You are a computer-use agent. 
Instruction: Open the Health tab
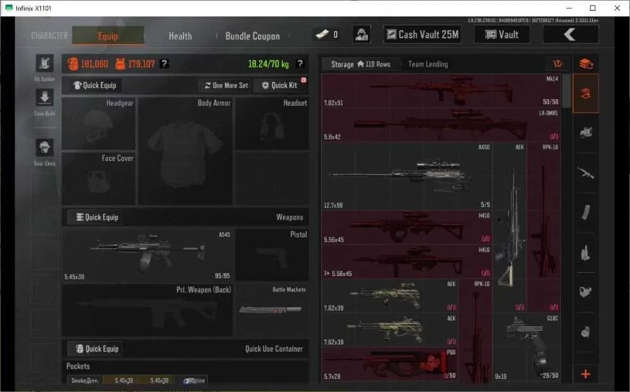[x=180, y=36]
